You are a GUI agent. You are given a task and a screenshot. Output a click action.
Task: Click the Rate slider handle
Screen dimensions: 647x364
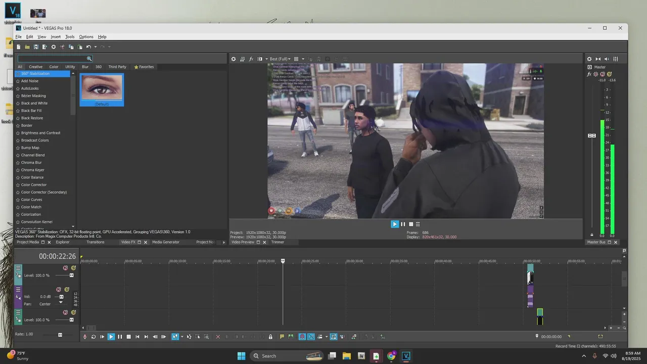60,334
